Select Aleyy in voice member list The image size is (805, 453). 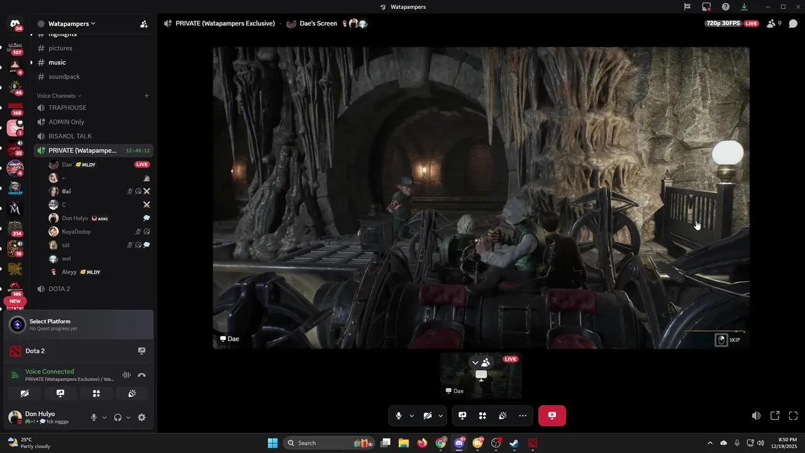[99, 272]
